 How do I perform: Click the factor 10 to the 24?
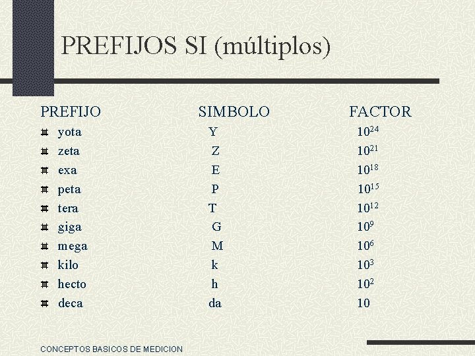pyautogui.click(x=368, y=131)
